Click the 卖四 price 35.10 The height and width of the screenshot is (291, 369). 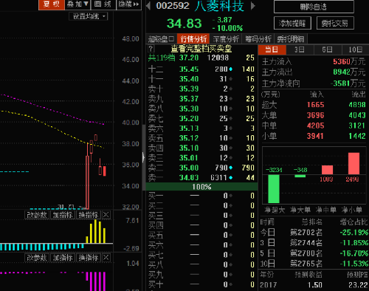[189, 148]
